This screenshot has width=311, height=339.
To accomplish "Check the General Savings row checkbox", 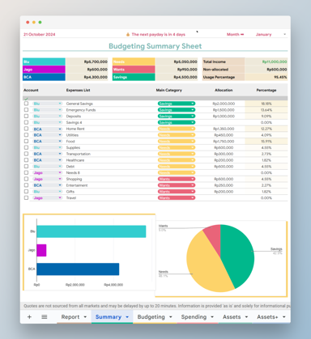I will [26, 104].
